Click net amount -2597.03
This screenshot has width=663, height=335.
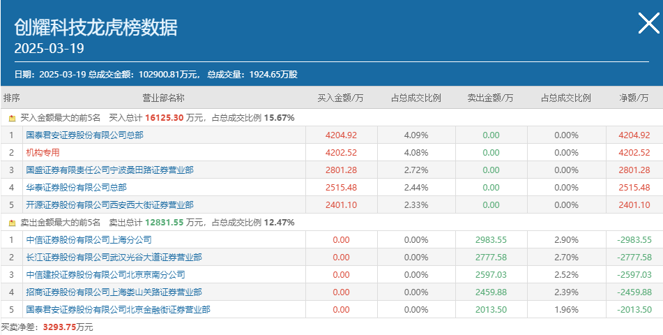coord(634,274)
